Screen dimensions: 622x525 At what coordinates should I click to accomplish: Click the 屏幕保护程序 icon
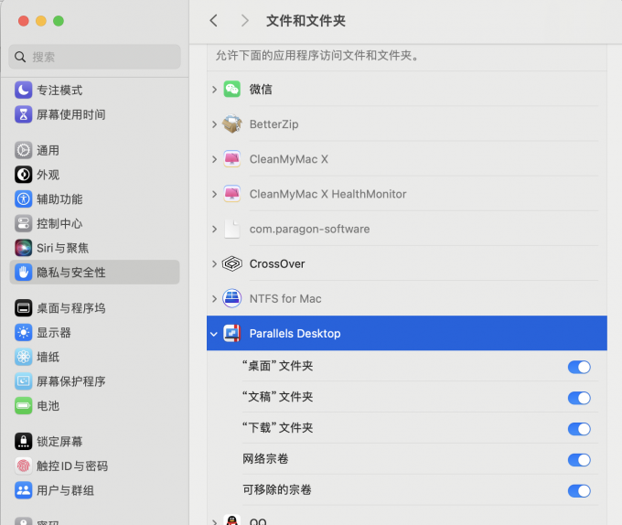(x=24, y=381)
